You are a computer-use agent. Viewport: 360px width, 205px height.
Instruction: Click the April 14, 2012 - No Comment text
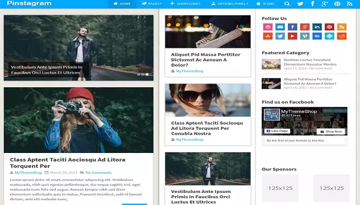tap(307, 88)
